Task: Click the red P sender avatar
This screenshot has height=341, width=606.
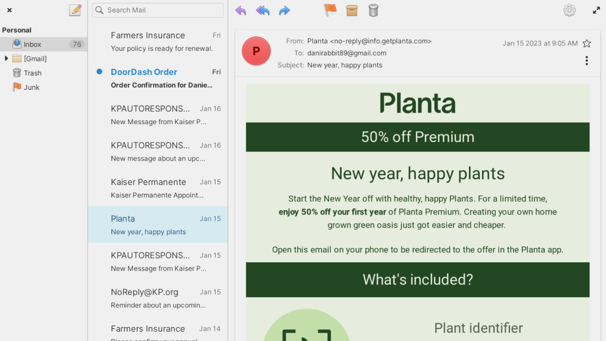Action: [256, 51]
